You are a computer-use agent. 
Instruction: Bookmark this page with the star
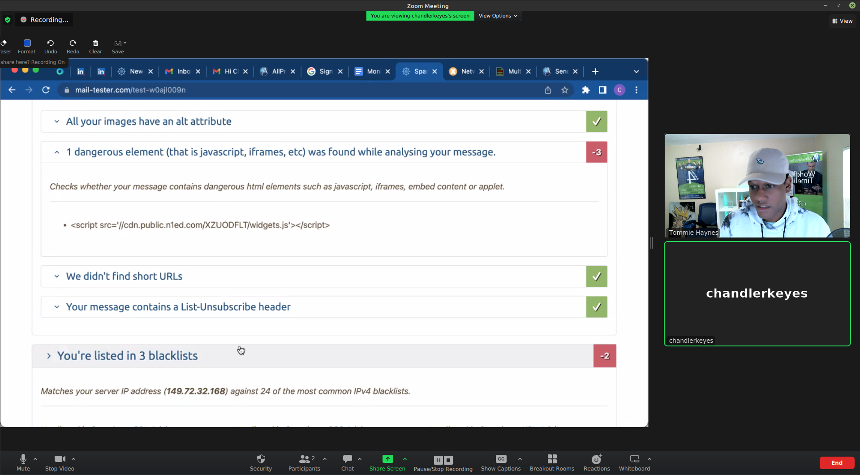pyautogui.click(x=565, y=90)
